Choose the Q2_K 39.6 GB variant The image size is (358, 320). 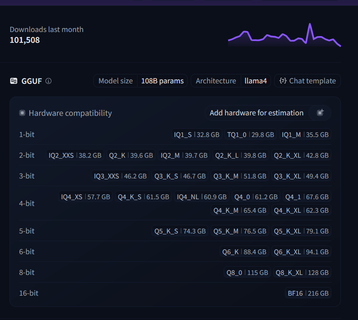tap(131, 155)
